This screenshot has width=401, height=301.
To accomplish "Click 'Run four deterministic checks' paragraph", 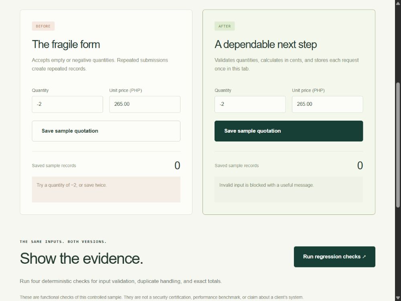I will point(121,281).
